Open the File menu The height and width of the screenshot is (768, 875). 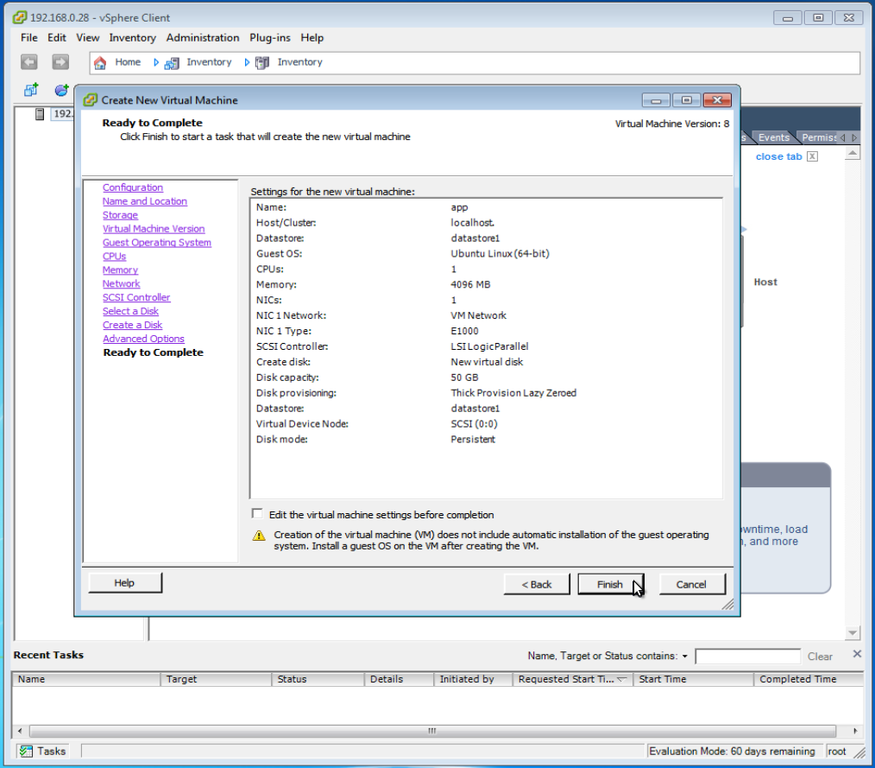(x=29, y=37)
